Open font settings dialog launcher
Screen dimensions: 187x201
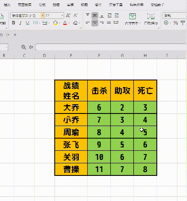tap(81, 28)
